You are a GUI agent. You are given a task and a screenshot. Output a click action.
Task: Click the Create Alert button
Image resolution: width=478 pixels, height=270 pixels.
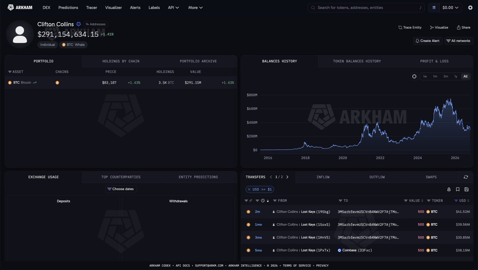(x=427, y=41)
